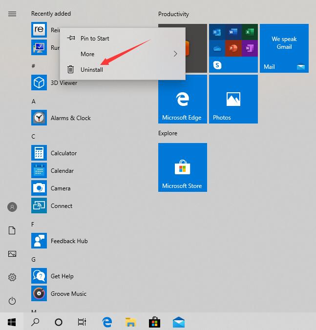This screenshot has height=330, width=316.
Task: Click the 'C' letter group header
Action: [x=33, y=137]
